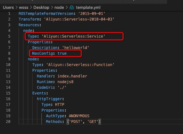Click the nodejs8 runtime value

65,82
